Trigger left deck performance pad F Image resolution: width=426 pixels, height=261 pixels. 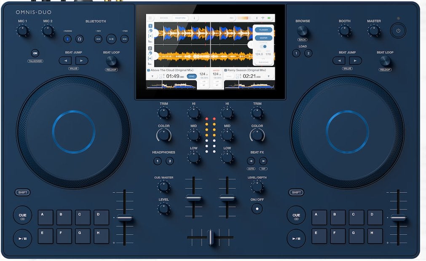point(64,236)
